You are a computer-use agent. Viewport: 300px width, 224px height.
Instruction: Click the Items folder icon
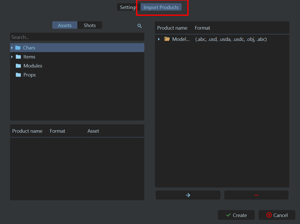tap(18, 57)
